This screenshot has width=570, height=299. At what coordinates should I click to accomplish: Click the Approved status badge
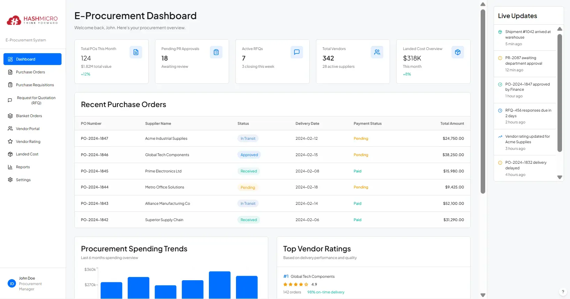coord(249,155)
